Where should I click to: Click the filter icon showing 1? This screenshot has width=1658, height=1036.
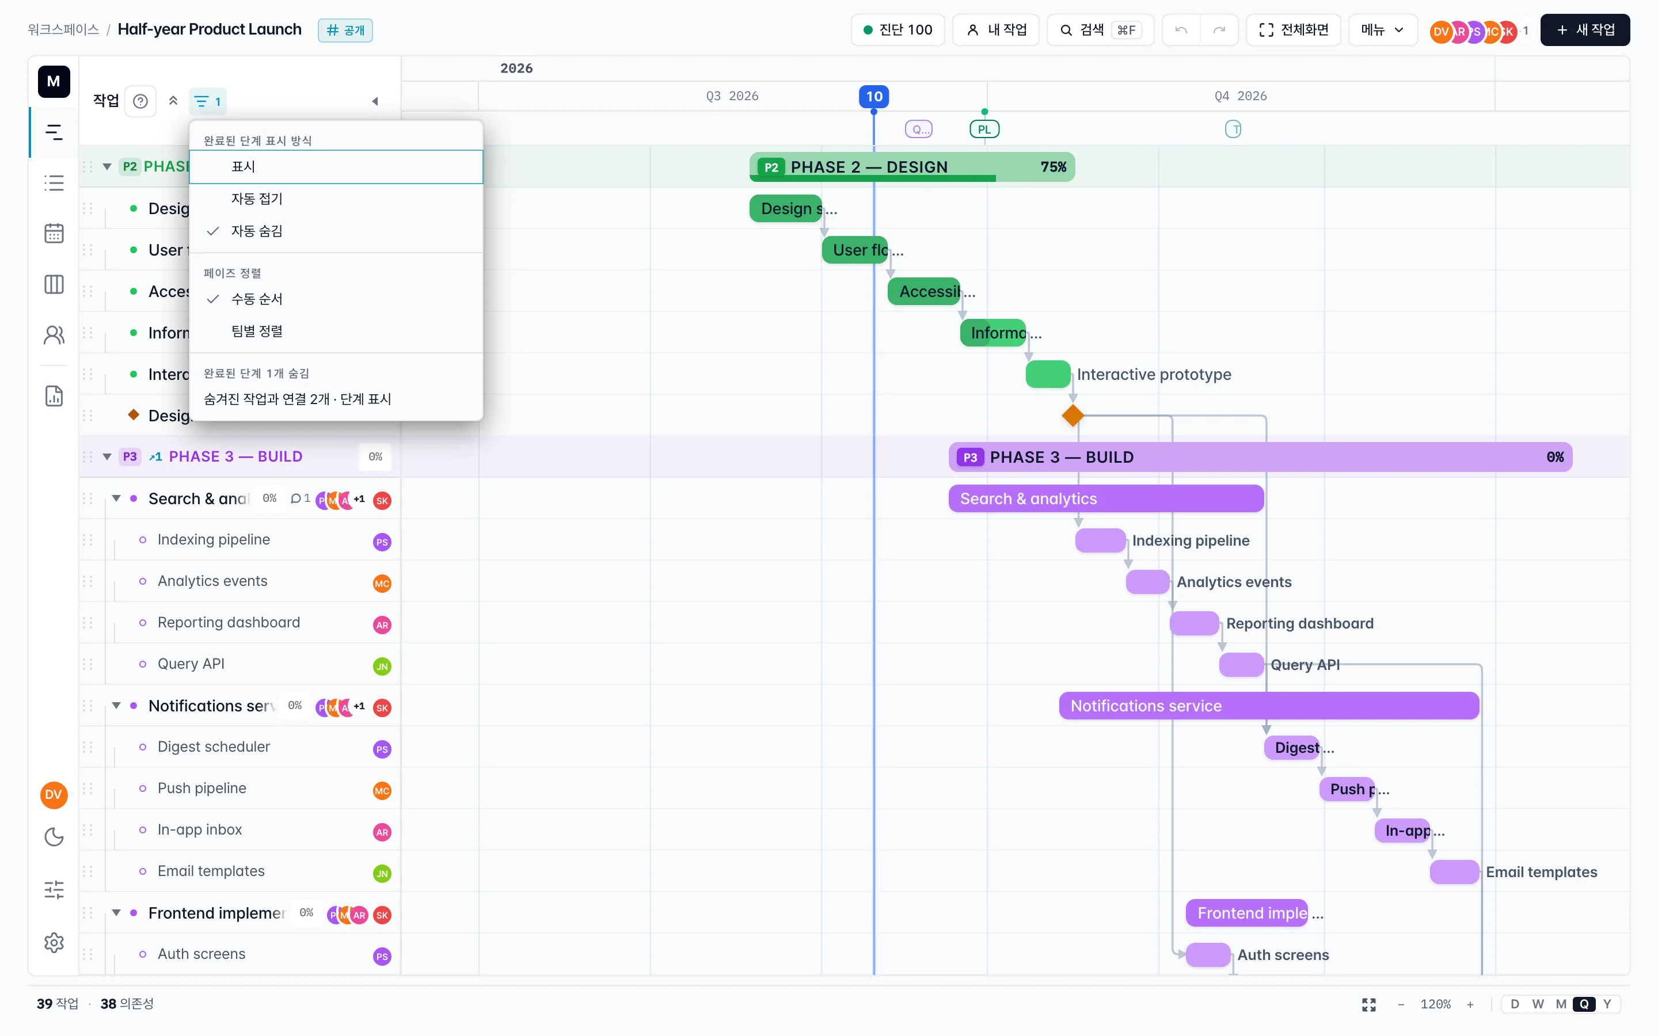pos(208,101)
